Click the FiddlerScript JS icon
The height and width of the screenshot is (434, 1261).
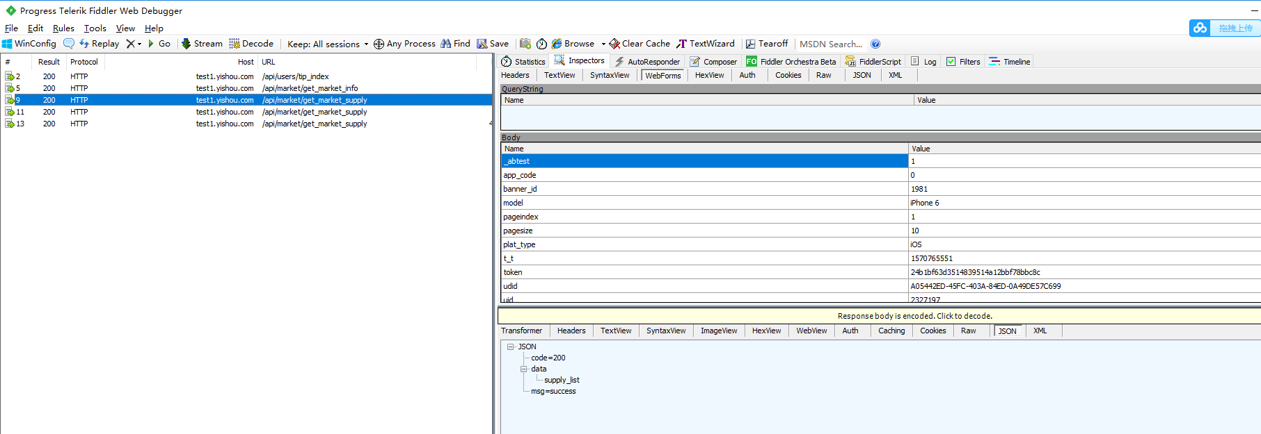(x=850, y=62)
